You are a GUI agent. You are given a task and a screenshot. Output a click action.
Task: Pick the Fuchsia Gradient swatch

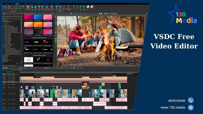(28, 17)
